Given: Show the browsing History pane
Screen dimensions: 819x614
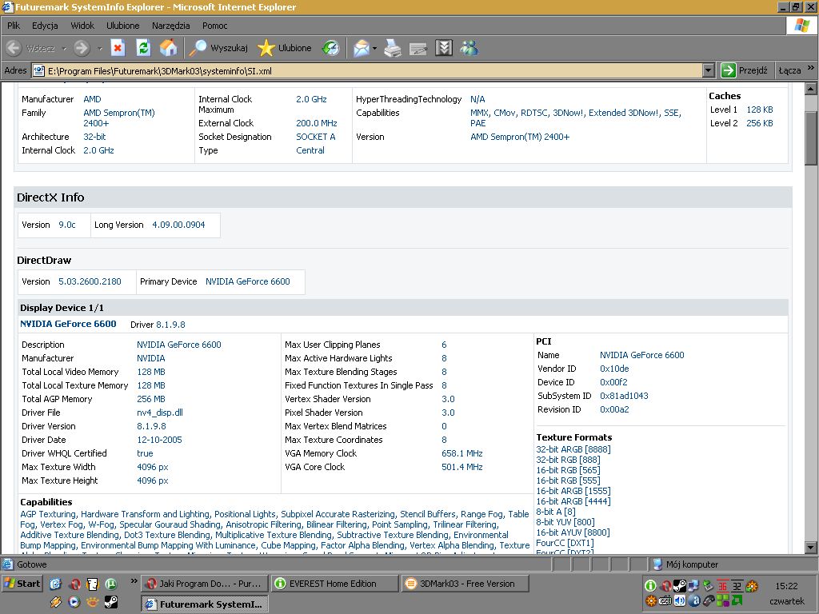Looking at the screenshot, I should tap(330, 48).
